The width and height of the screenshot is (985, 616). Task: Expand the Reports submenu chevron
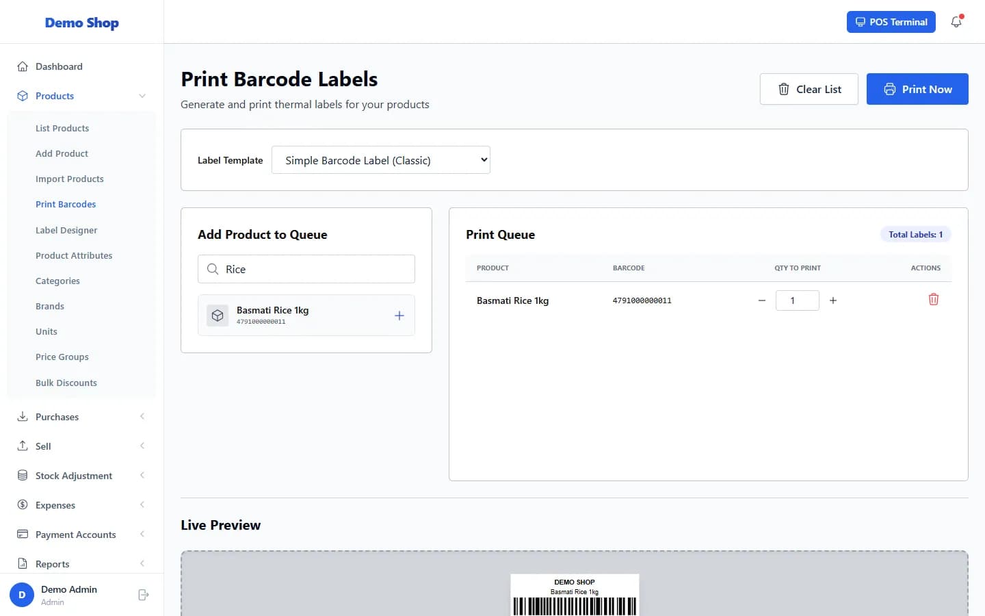[x=142, y=563]
